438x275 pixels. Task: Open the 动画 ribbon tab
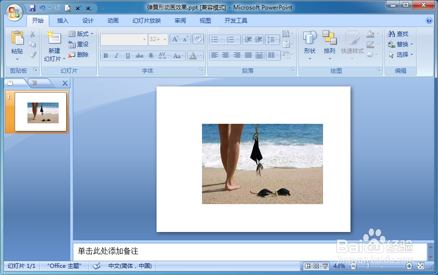[113, 21]
